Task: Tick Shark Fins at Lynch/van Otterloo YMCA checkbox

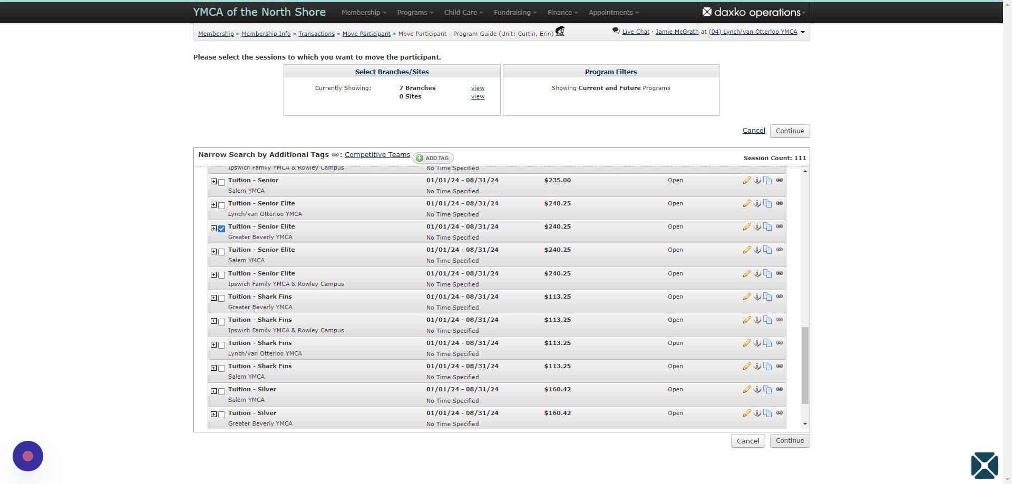Action: click(x=221, y=345)
